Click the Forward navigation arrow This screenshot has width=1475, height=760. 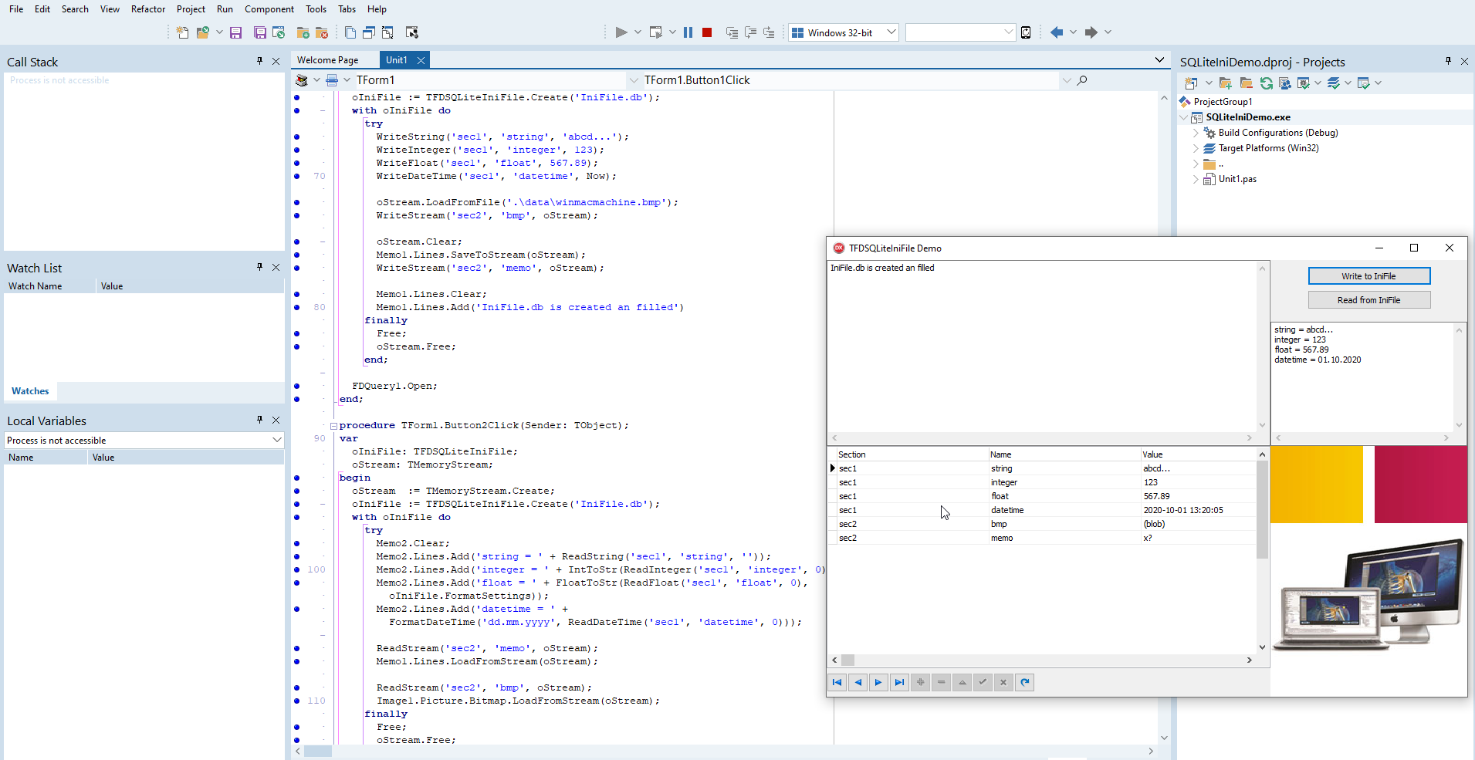point(1091,32)
